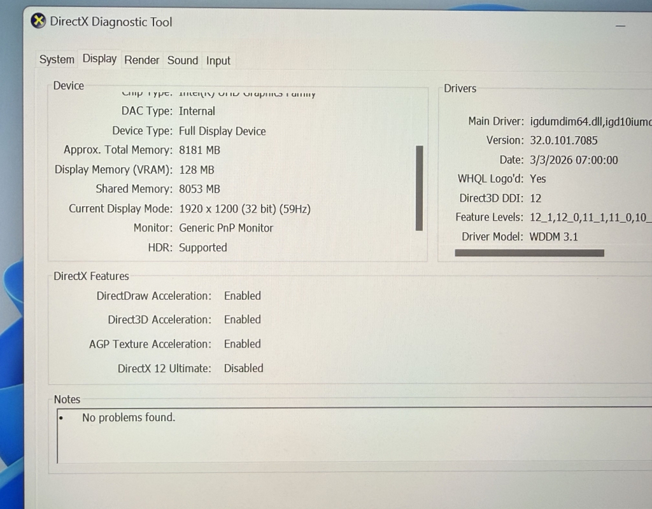Viewport: 652px width, 509px height.
Task: Click the '128 MB' VRAM value
Action: [196, 169]
